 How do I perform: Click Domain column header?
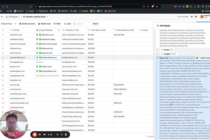(22, 30)
